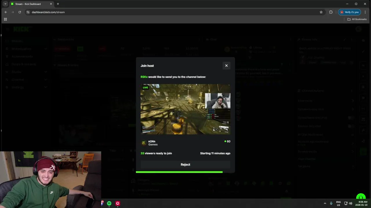View site information for dashboard.kick.com

[x=28, y=12]
